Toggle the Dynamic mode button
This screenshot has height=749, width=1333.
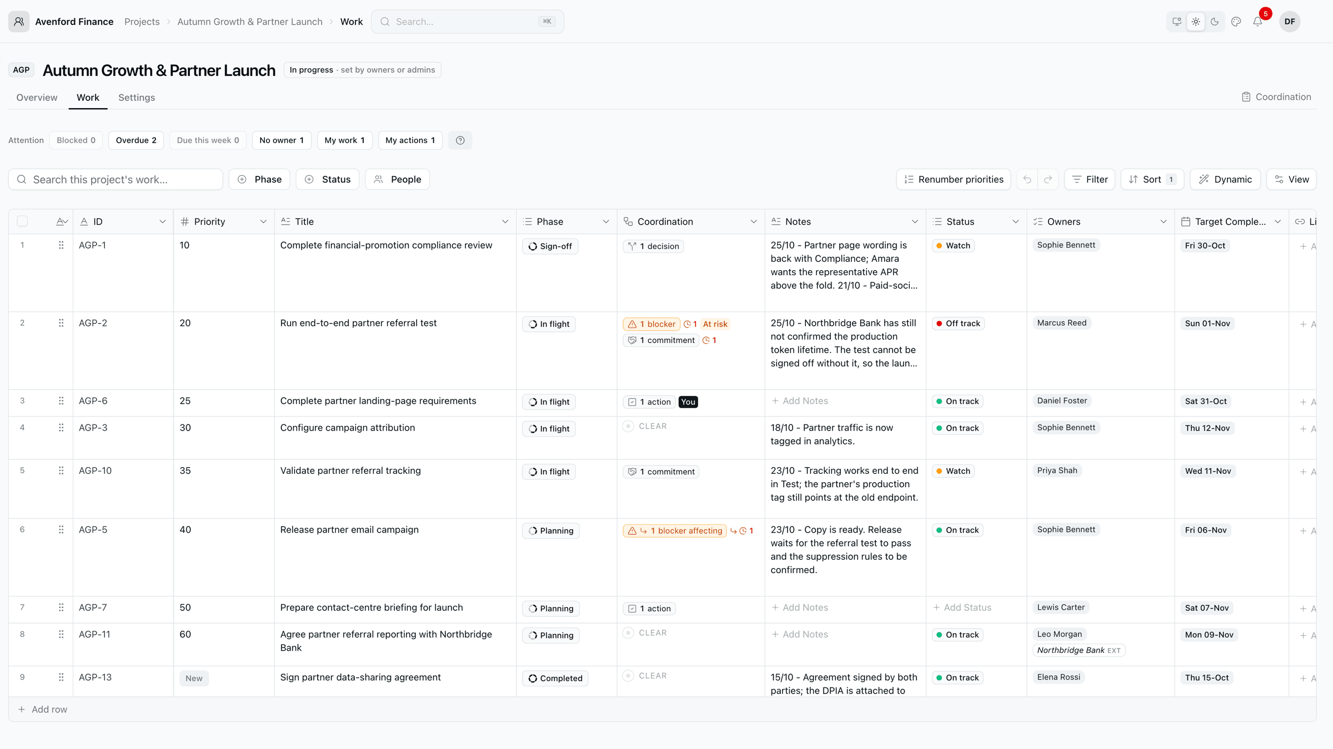tap(1225, 179)
